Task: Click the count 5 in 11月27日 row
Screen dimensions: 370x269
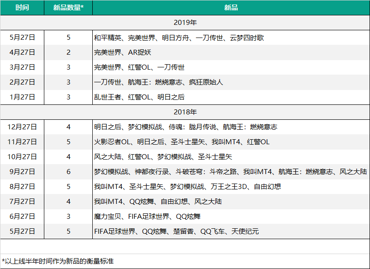Action: (68, 142)
